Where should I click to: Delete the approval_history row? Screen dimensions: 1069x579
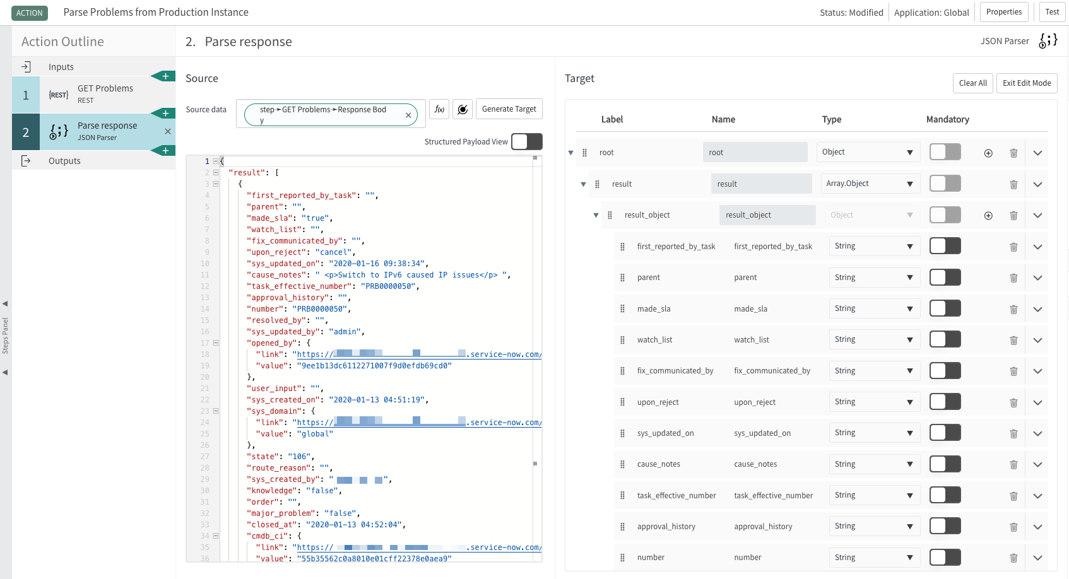(1013, 527)
